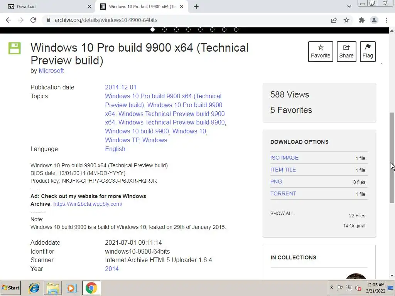Launch Internet Explorer from the taskbar

(34, 288)
